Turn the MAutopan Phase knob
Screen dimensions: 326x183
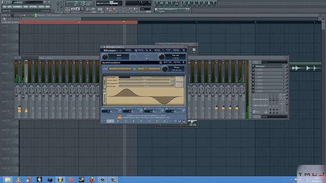point(165,69)
